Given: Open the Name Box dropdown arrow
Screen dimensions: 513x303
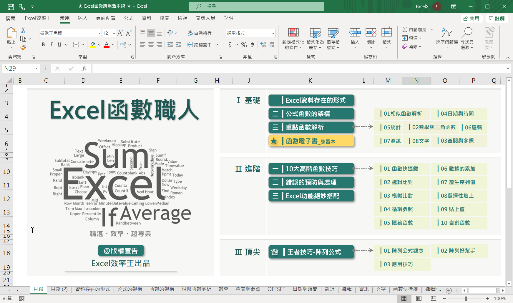Looking at the screenshot, I should tap(36, 69).
